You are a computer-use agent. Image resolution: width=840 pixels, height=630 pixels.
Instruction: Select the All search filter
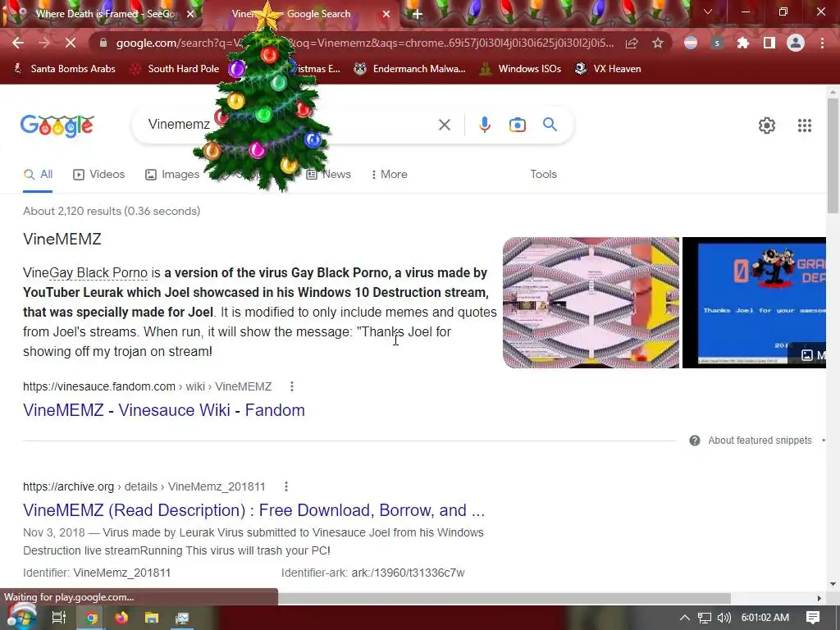pos(38,175)
